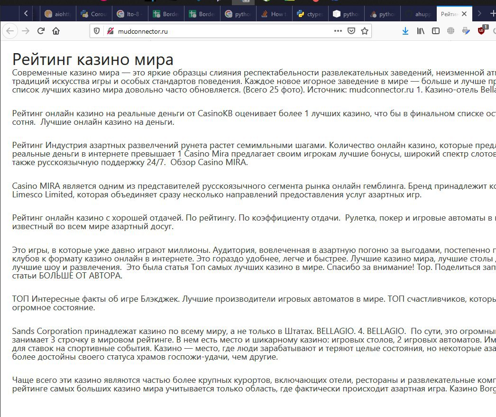Switch to the ahupp tab
This screenshot has width=496, height=417.
tap(419, 14)
